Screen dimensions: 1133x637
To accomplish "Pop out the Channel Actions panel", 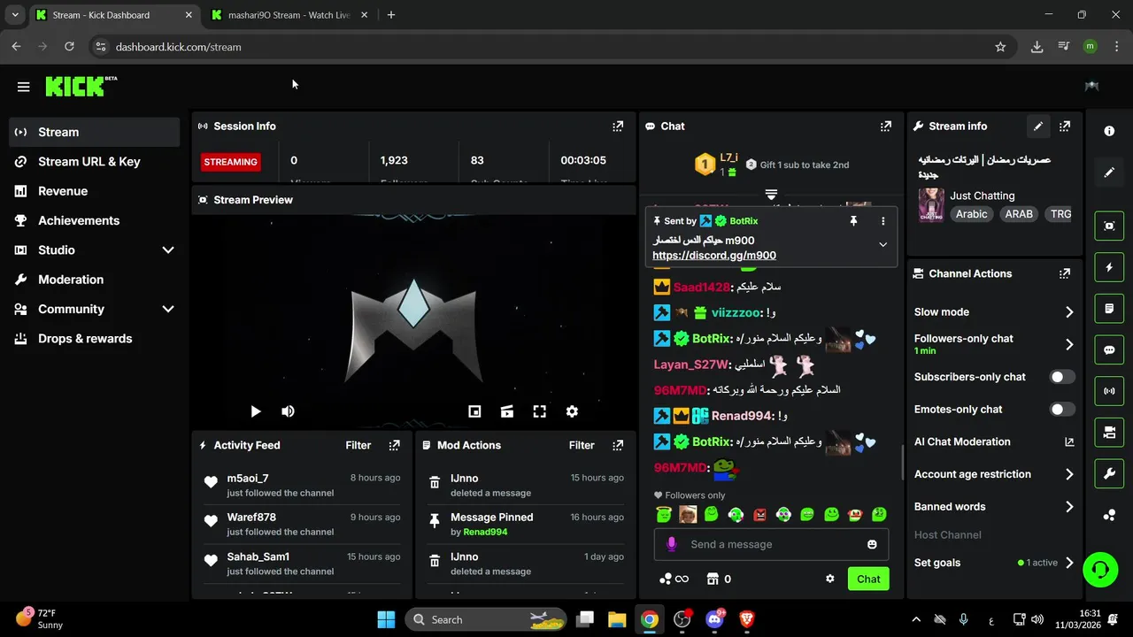I will coord(1065,274).
